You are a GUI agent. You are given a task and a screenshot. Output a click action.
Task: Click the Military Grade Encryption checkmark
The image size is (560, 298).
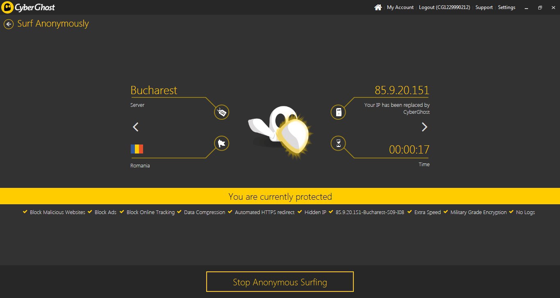click(x=446, y=212)
